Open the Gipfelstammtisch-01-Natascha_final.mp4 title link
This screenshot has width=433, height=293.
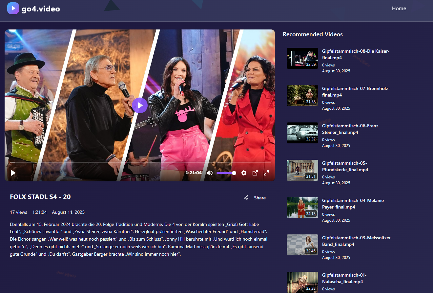click(344, 278)
